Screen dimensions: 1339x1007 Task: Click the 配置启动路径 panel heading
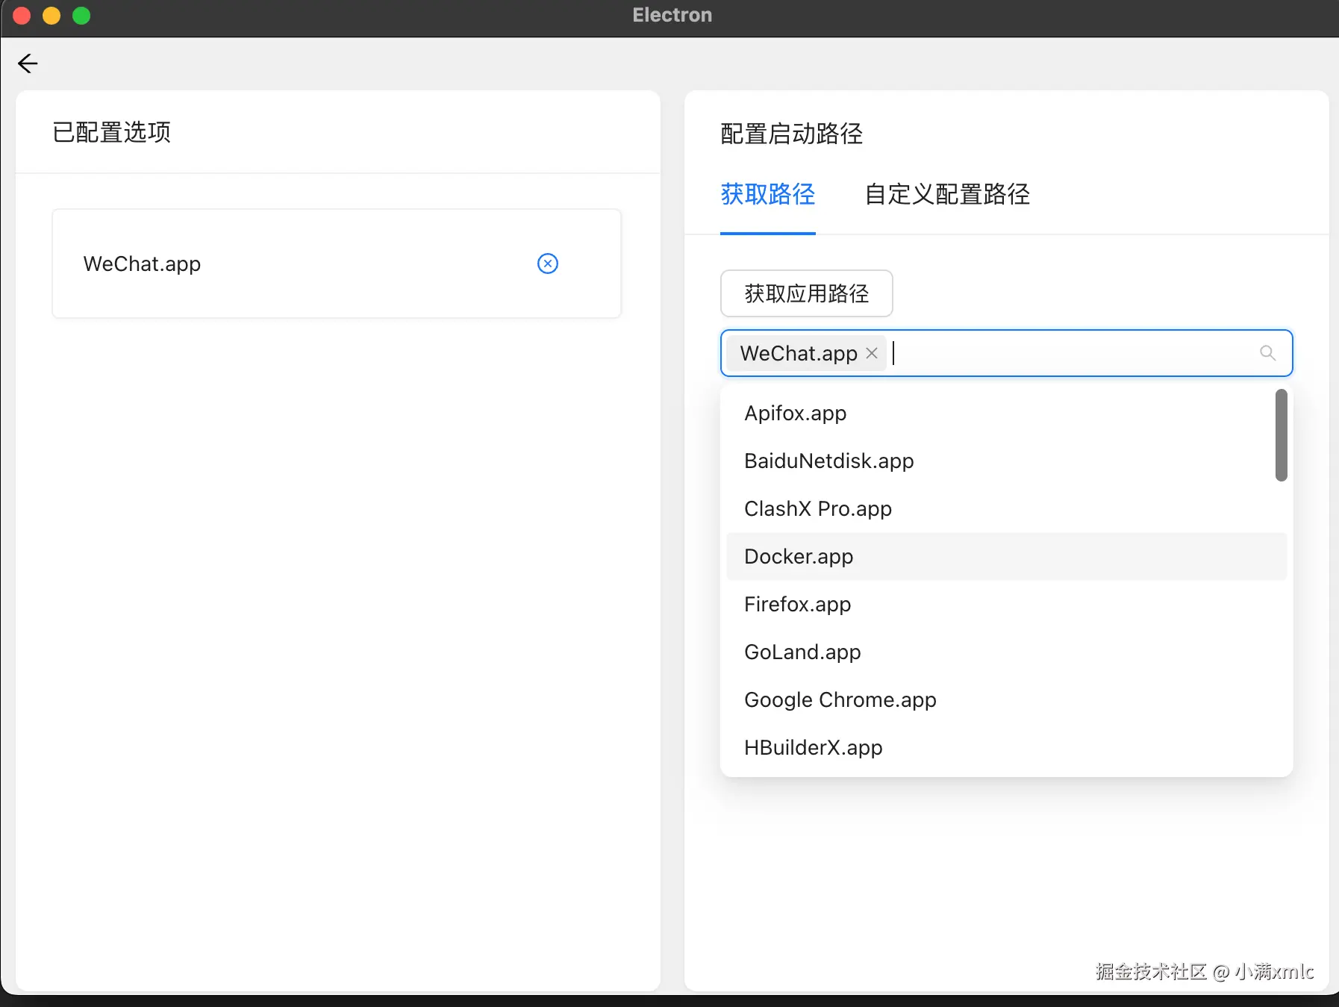pos(792,134)
